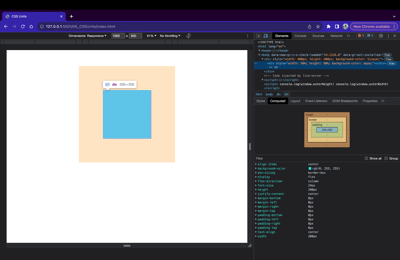Bookmark this page with the star icon
The width and height of the screenshot is (400, 260).
click(x=318, y=27)
